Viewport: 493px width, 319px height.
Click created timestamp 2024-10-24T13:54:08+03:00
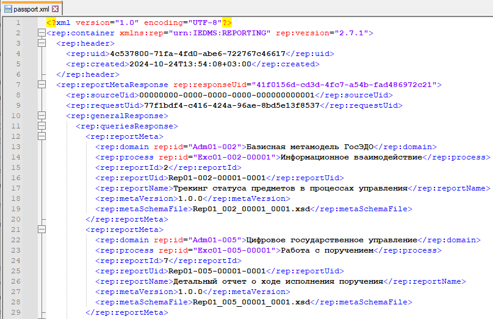[x=190, y=64]
